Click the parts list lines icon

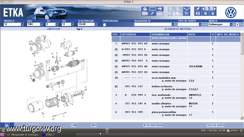click(145, 13)
